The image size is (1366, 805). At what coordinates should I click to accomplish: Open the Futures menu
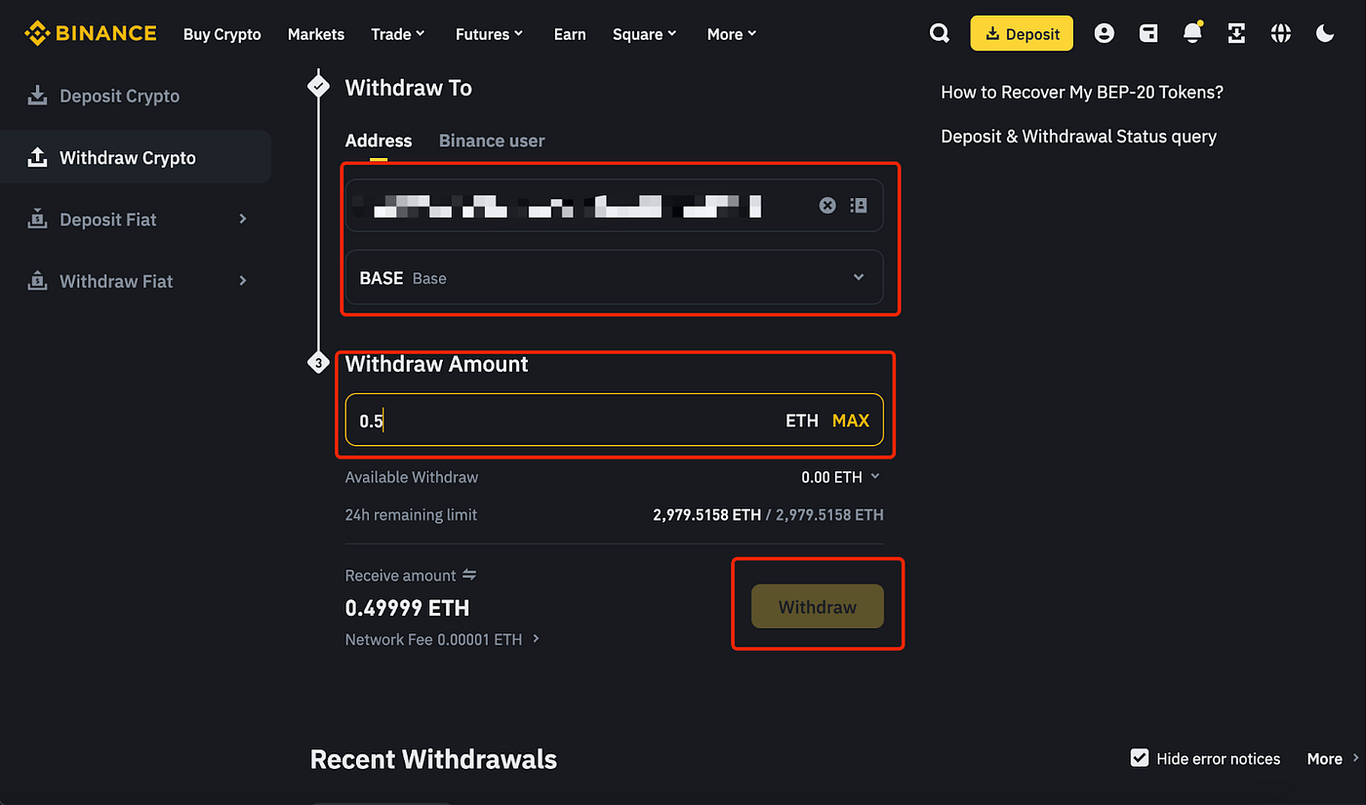click(x=489, y=33)
